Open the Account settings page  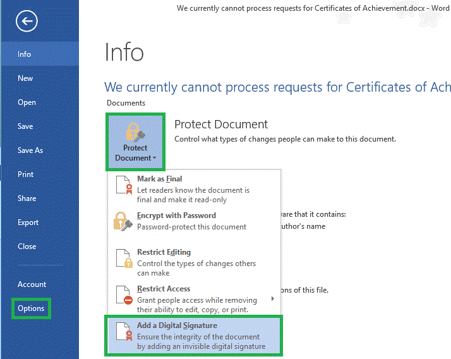(32, 284)
